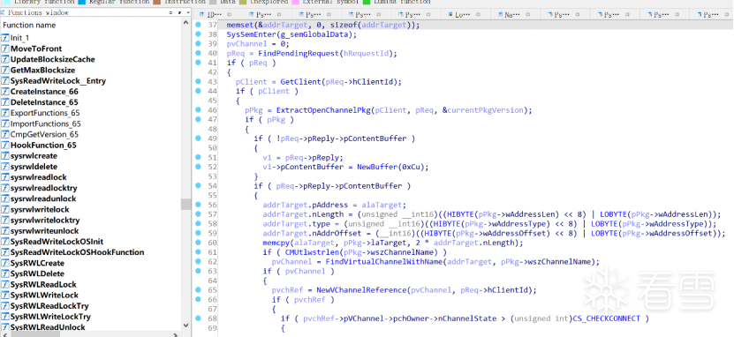Click the icon beside ImportFunctions_65
Image resolution: width=734 pixels, height=337 pixels.
coord(5,124)
